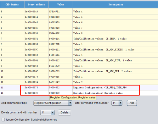Viewport: 158px width, 124px height.
Task: Select address cell 0x00000074
Action: coord(36,82)
